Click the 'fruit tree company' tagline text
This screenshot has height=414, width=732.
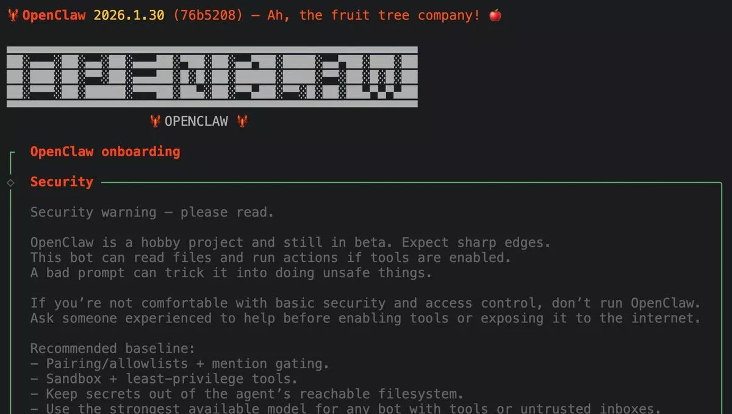(x=374, y=15)
